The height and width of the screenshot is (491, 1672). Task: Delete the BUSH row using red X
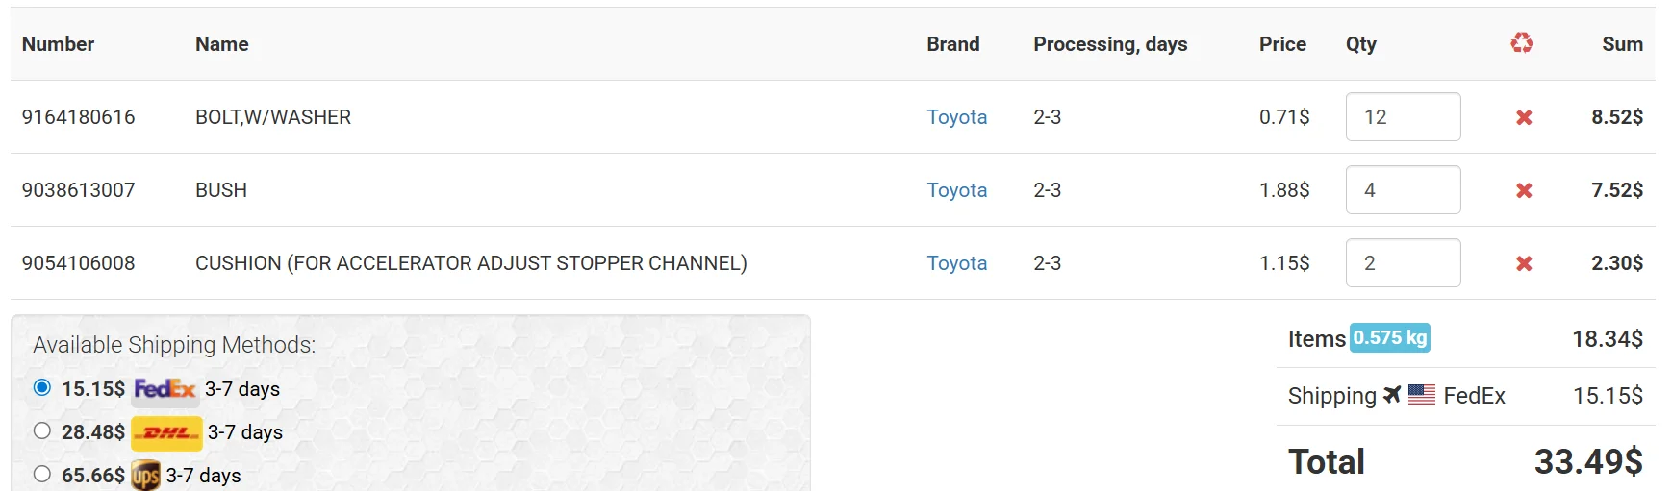pos(1524,190)
